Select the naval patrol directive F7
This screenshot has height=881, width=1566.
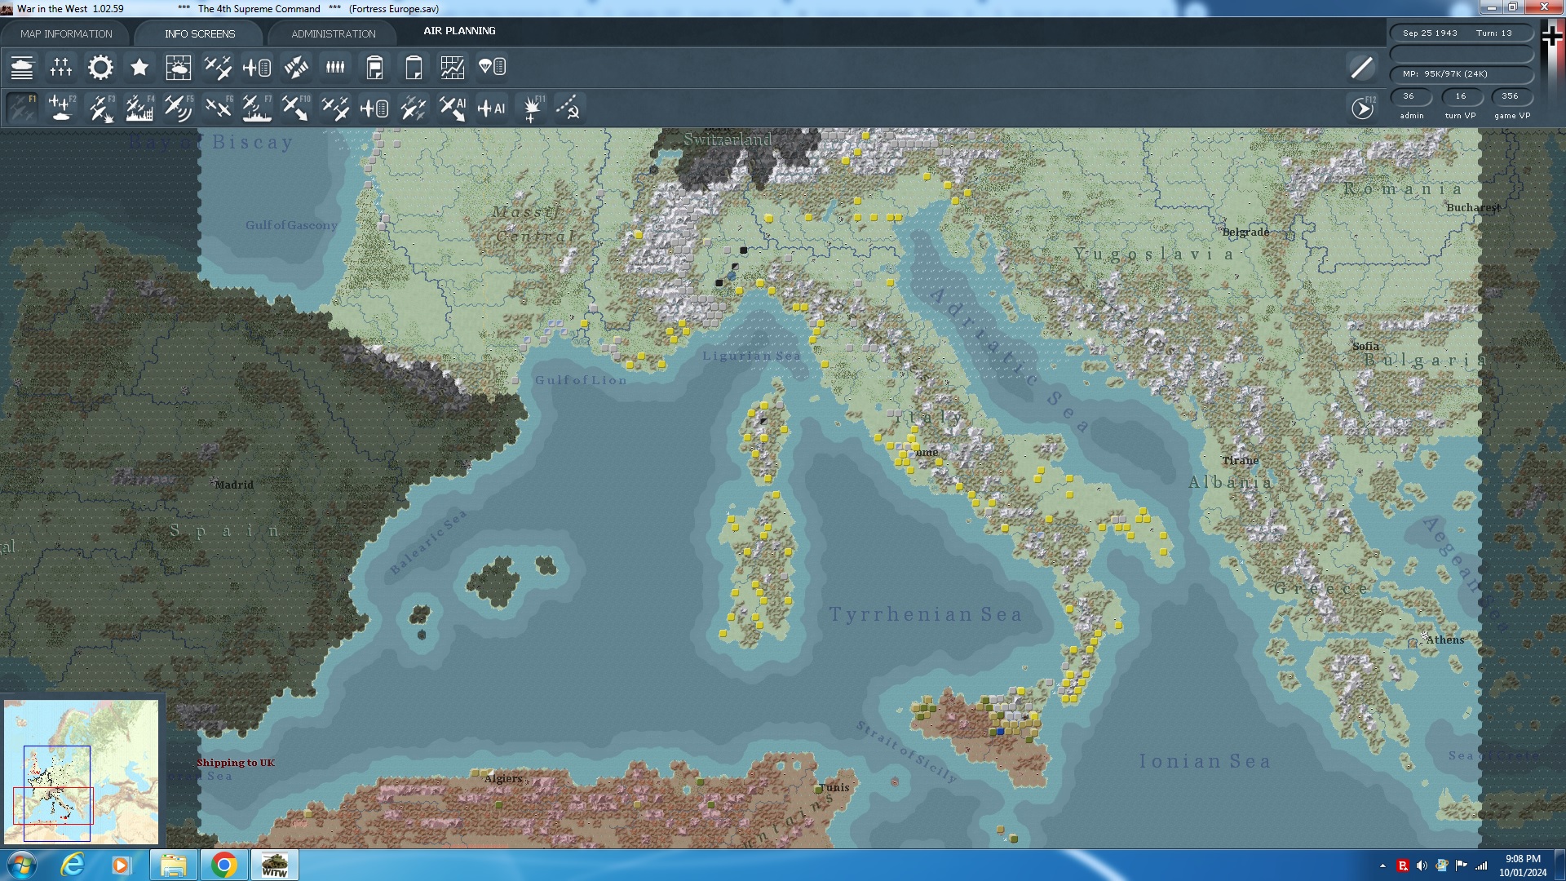coord(257,107)
